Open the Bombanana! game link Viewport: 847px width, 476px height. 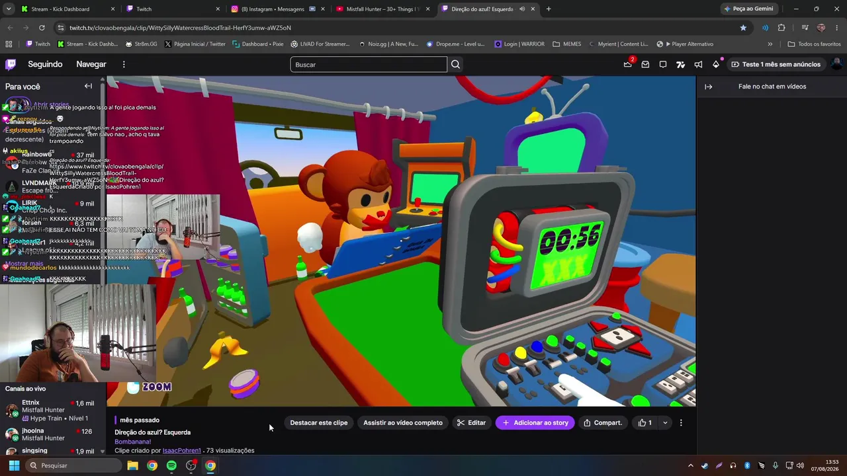tap(132, 442)
